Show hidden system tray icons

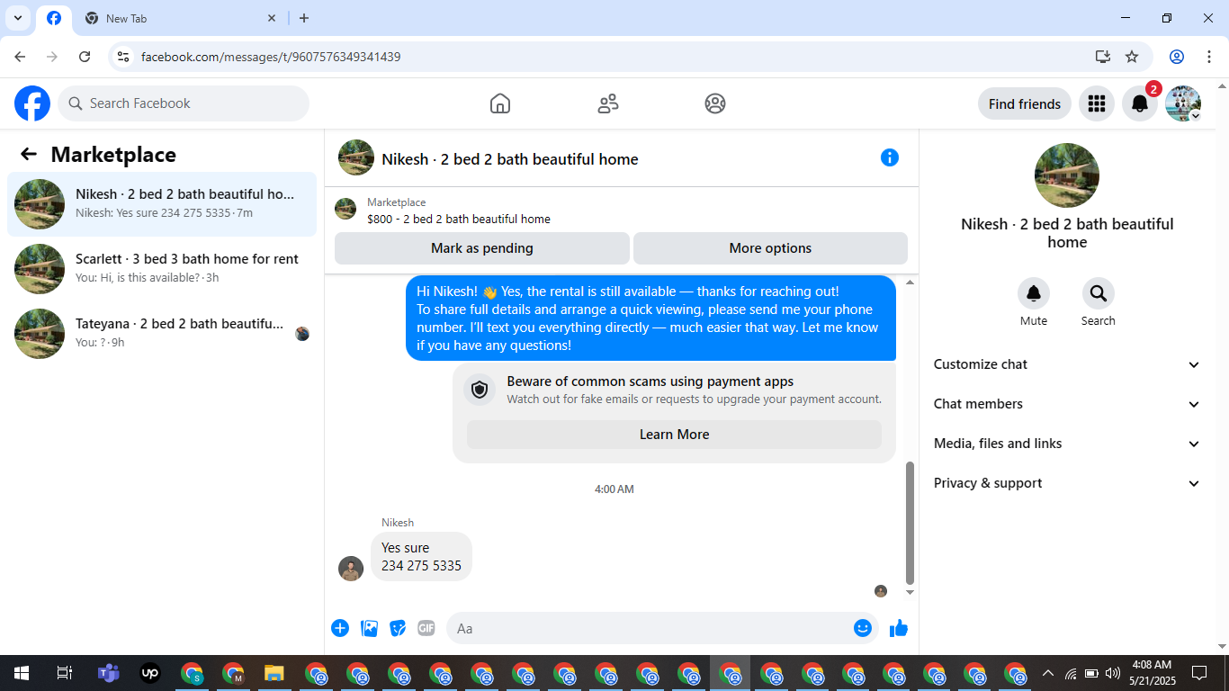pyautogui.click(x=1047, y=673)
